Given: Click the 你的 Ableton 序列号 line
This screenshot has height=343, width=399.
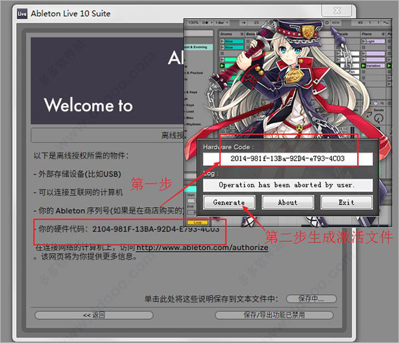Looking at the screenshot, I should point(108,210).
